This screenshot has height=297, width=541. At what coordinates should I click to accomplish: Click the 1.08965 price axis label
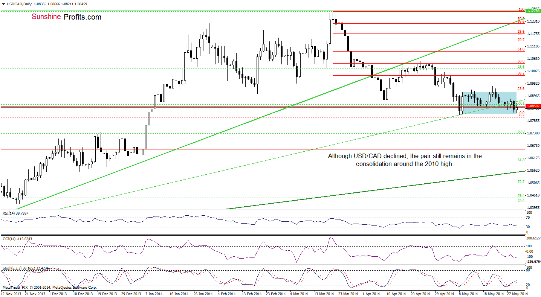click(533, 96)
